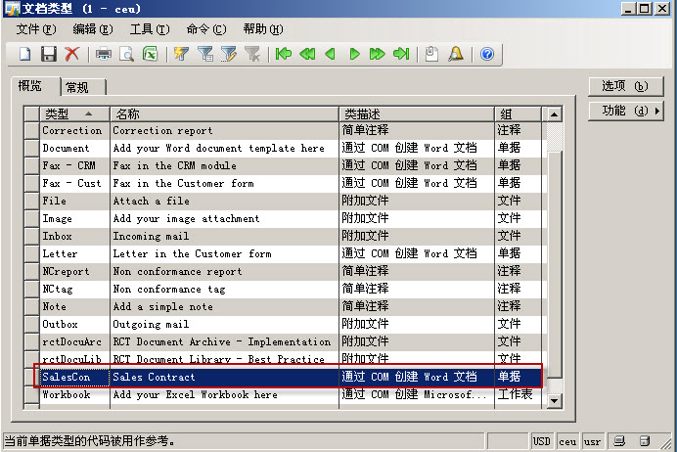Viewport: 677px width, 452px height.
Task: Click the first status bar icon after usr
Action: 619,441
